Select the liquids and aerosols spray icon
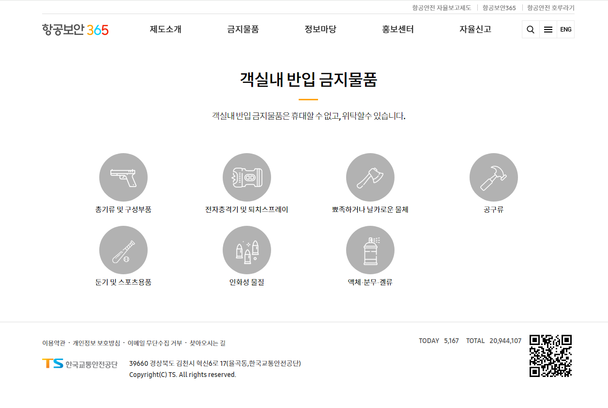 pyautogui.click(x=370, y=250)
